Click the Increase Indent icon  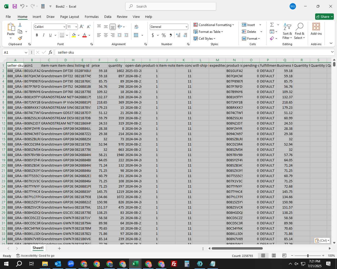(126, 35)
